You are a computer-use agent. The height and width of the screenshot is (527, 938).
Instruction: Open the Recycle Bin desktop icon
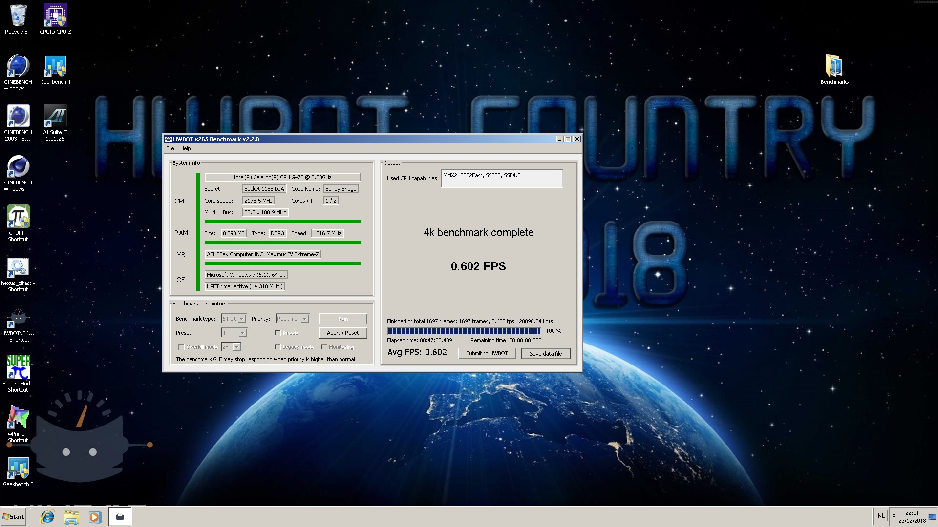click(x=18, y=20)
